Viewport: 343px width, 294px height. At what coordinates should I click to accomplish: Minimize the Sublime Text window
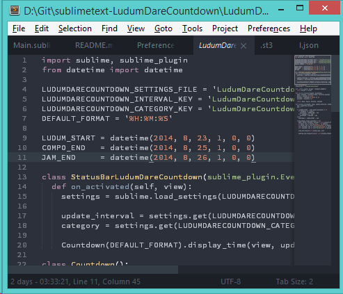click(x=281, y=10)
